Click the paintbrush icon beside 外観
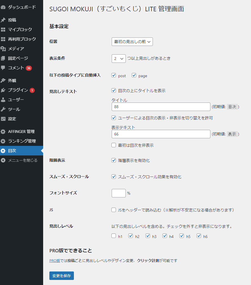The image size is (251, 285). point(3,81)
